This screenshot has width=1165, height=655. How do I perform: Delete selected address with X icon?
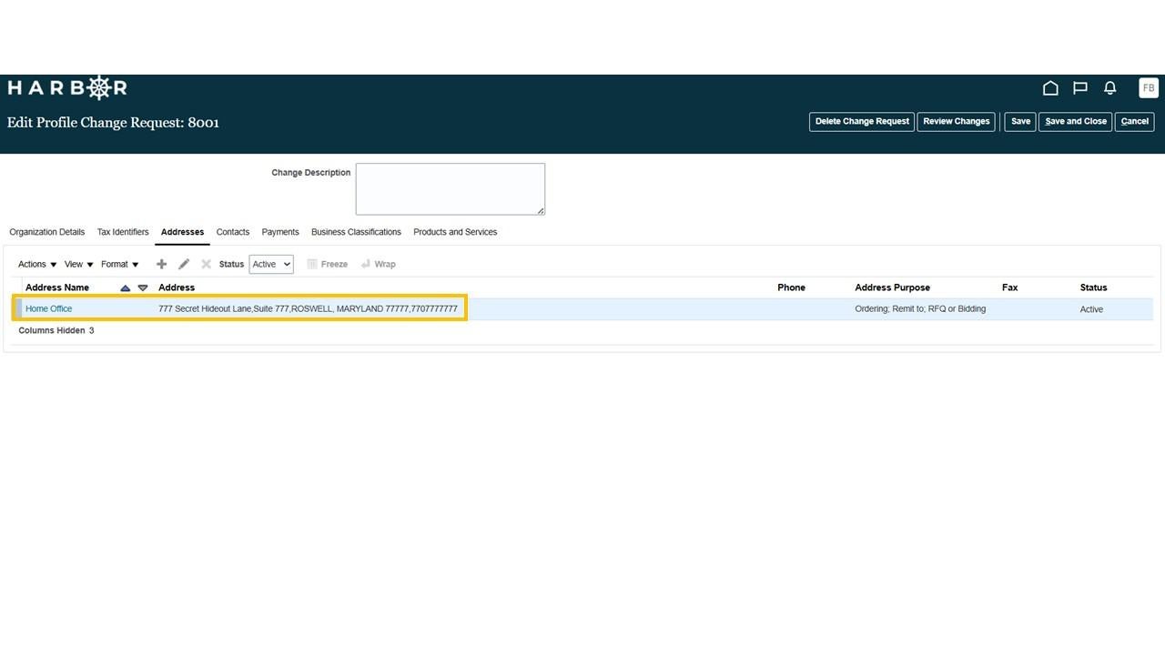[x=206, y=264]
